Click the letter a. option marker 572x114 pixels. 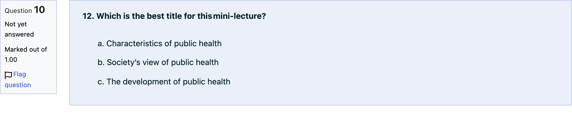101,44
